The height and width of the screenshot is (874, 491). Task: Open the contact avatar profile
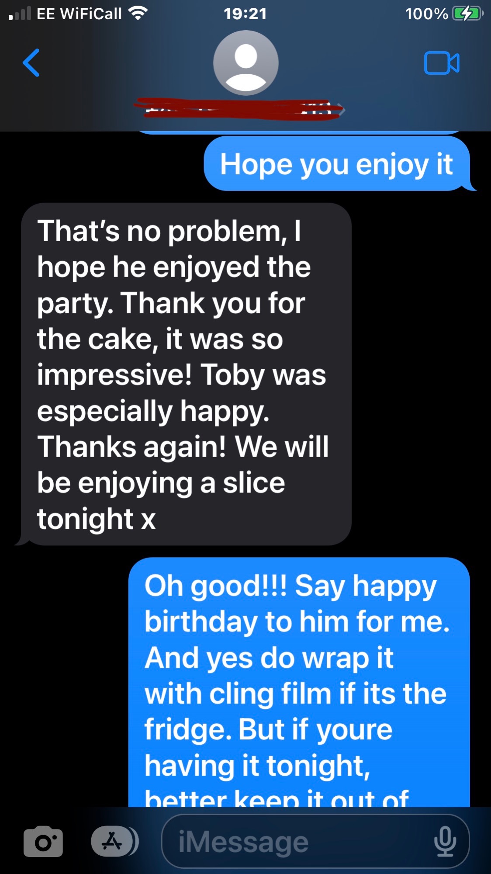pyautogui.click(x=246, y=63)
